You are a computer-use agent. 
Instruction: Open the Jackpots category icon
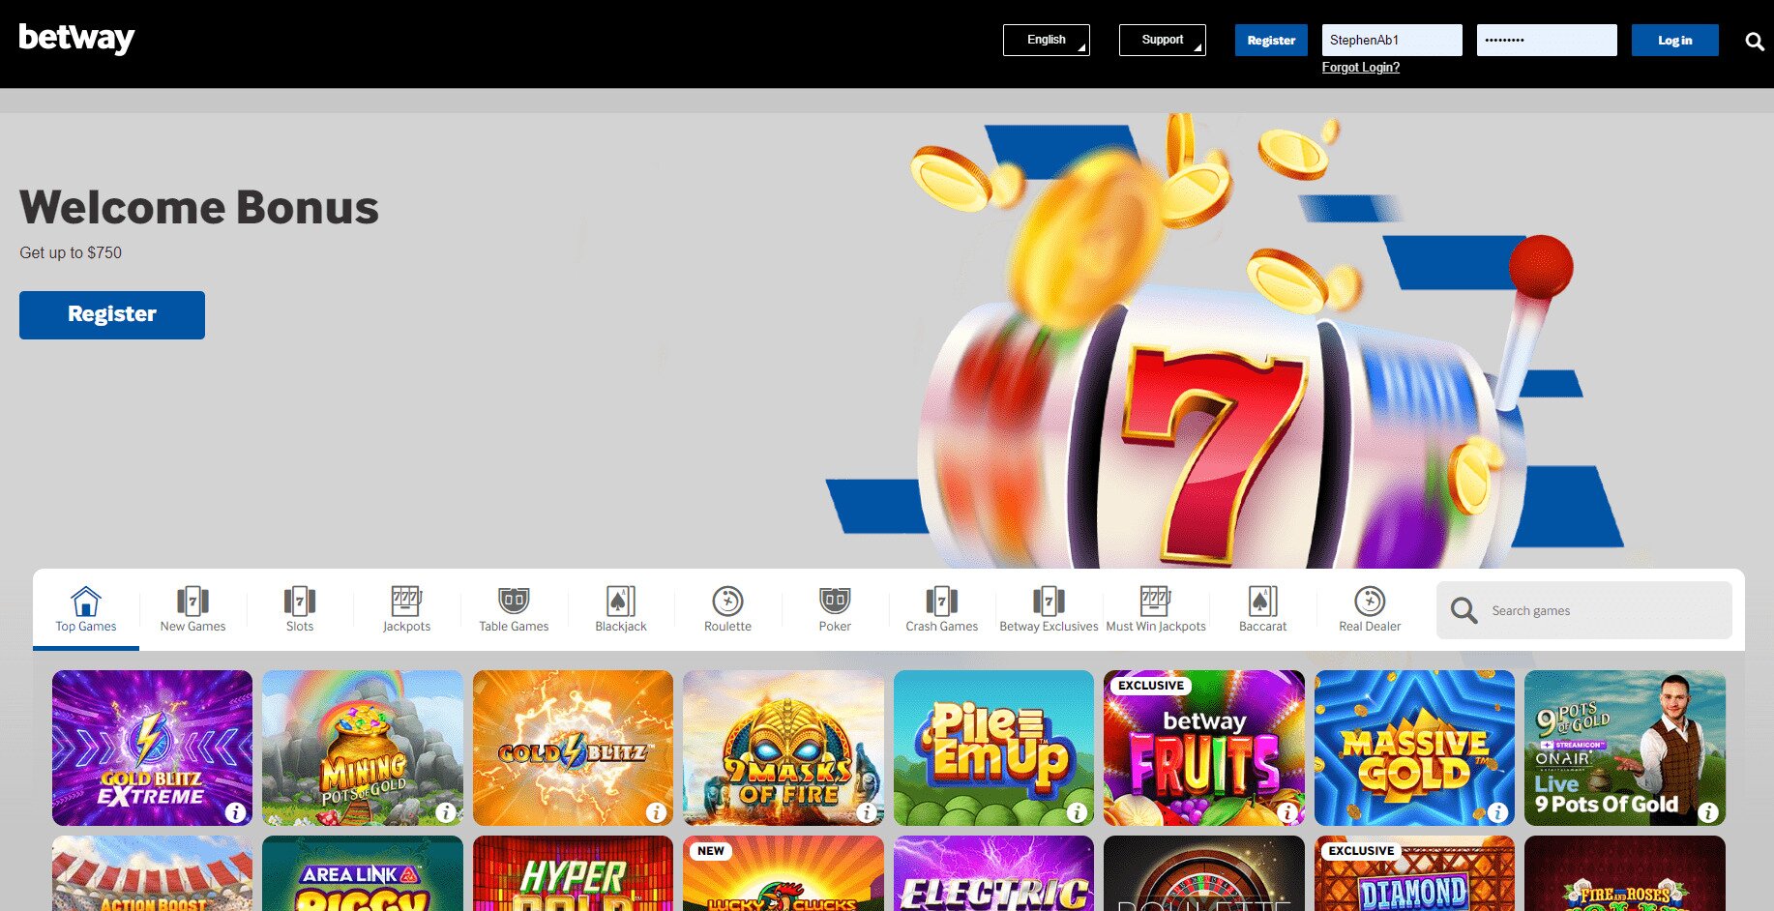(406, 602)
